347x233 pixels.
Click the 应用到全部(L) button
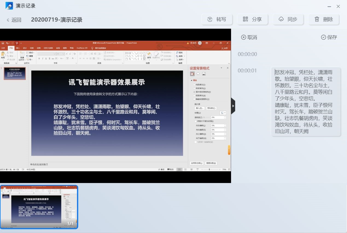(196, 163)
